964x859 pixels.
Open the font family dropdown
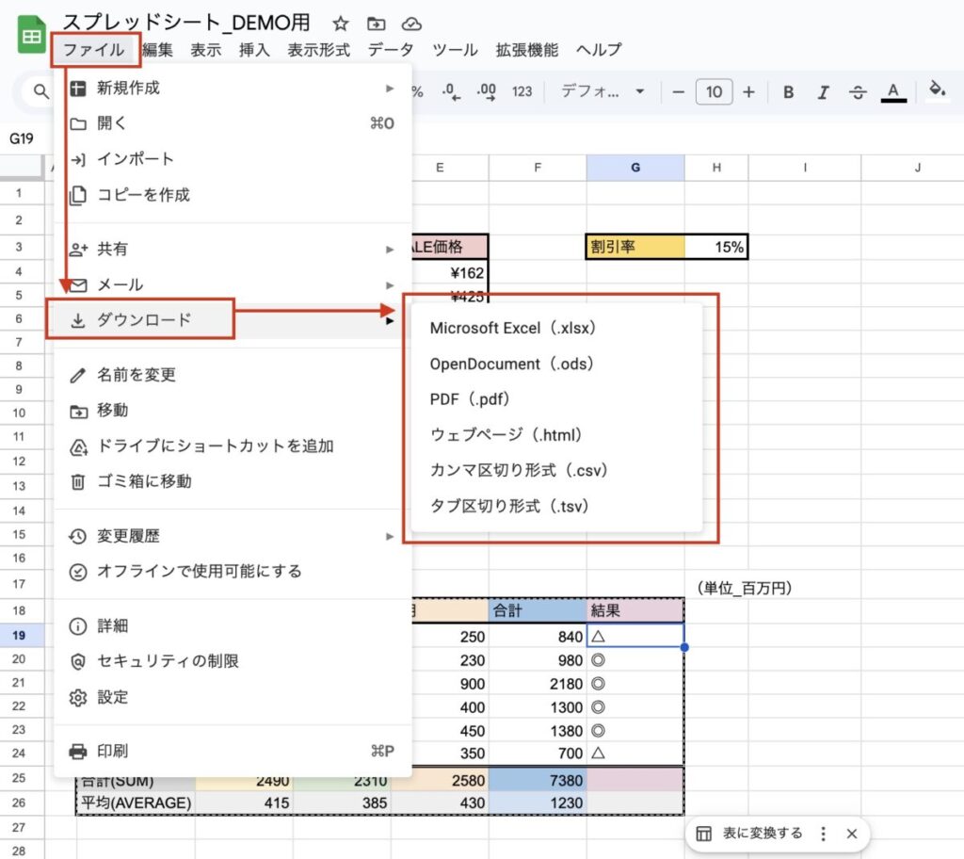click(602, 91)
